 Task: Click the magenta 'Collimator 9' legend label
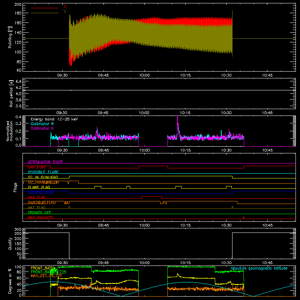[42, 128]
